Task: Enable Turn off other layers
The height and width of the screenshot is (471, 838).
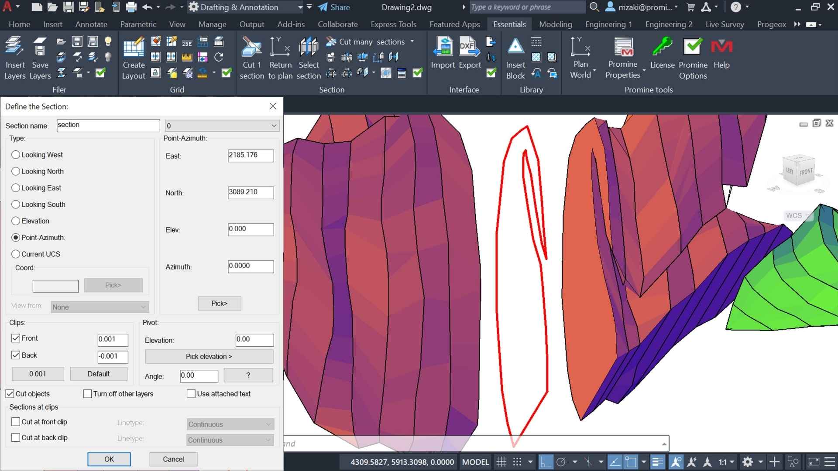Action: tap(87, 394)
